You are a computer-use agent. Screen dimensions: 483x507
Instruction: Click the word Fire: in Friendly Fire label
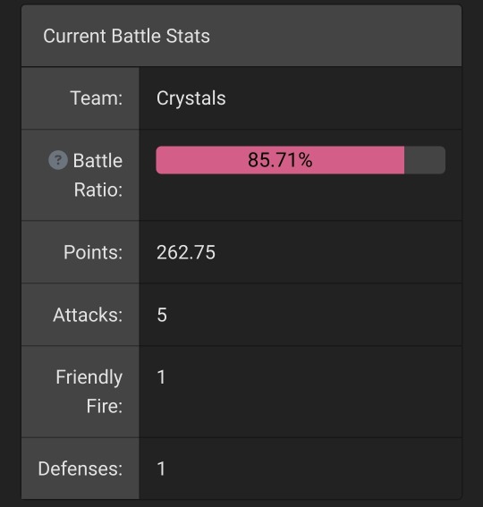click(105, 406)
